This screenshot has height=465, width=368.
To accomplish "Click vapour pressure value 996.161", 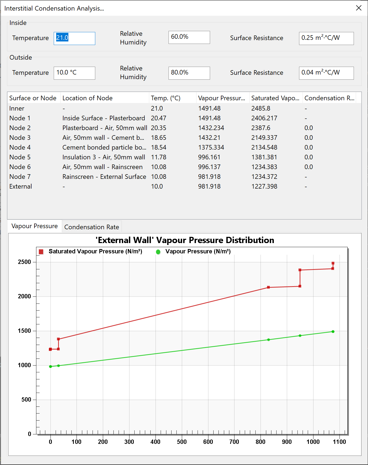I will coord(209,157).
